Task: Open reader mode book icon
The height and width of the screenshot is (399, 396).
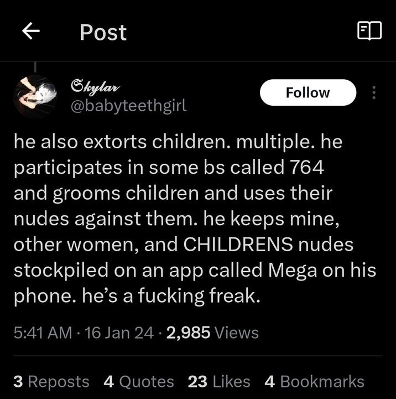Action: click(x=369, y=31)
